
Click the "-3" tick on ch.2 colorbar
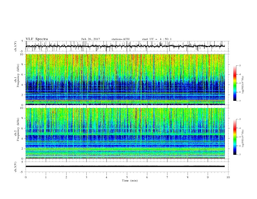(x=239, y=119)
